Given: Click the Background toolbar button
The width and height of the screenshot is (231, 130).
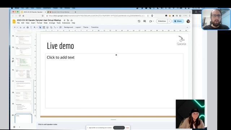Looking at the screenshot, I should pos(68,27).
